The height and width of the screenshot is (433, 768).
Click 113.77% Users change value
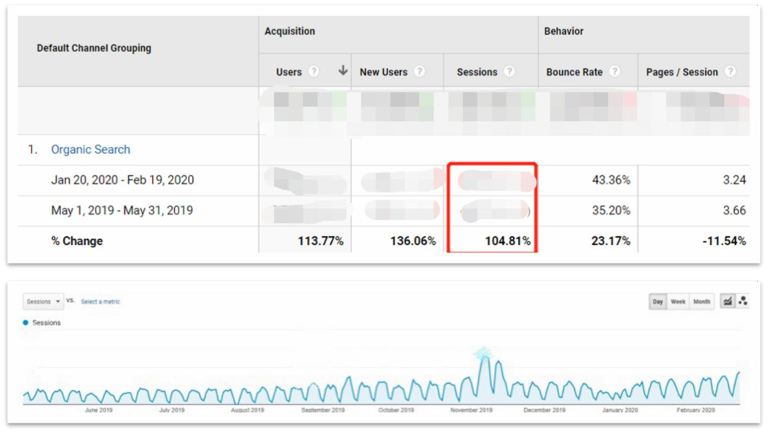click(320, 241)
